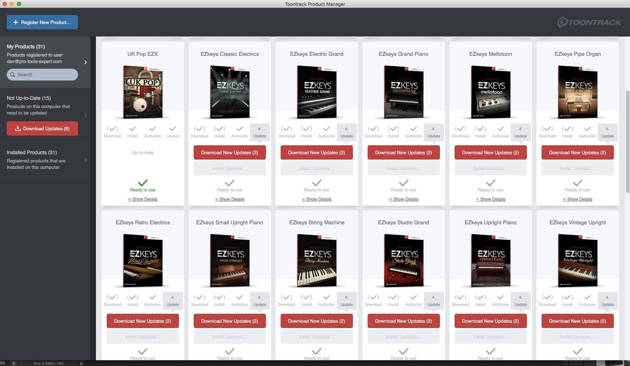Click the Authorize checkmark on EZkeys Classic Electrics
630x366 pixels.
pos(239,129)
